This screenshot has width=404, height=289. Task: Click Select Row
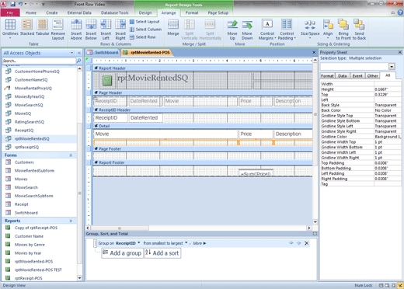click(143, 37)
